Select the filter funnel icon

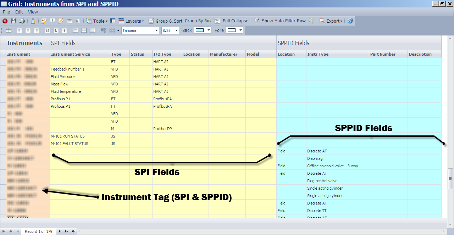coord(256,21)
